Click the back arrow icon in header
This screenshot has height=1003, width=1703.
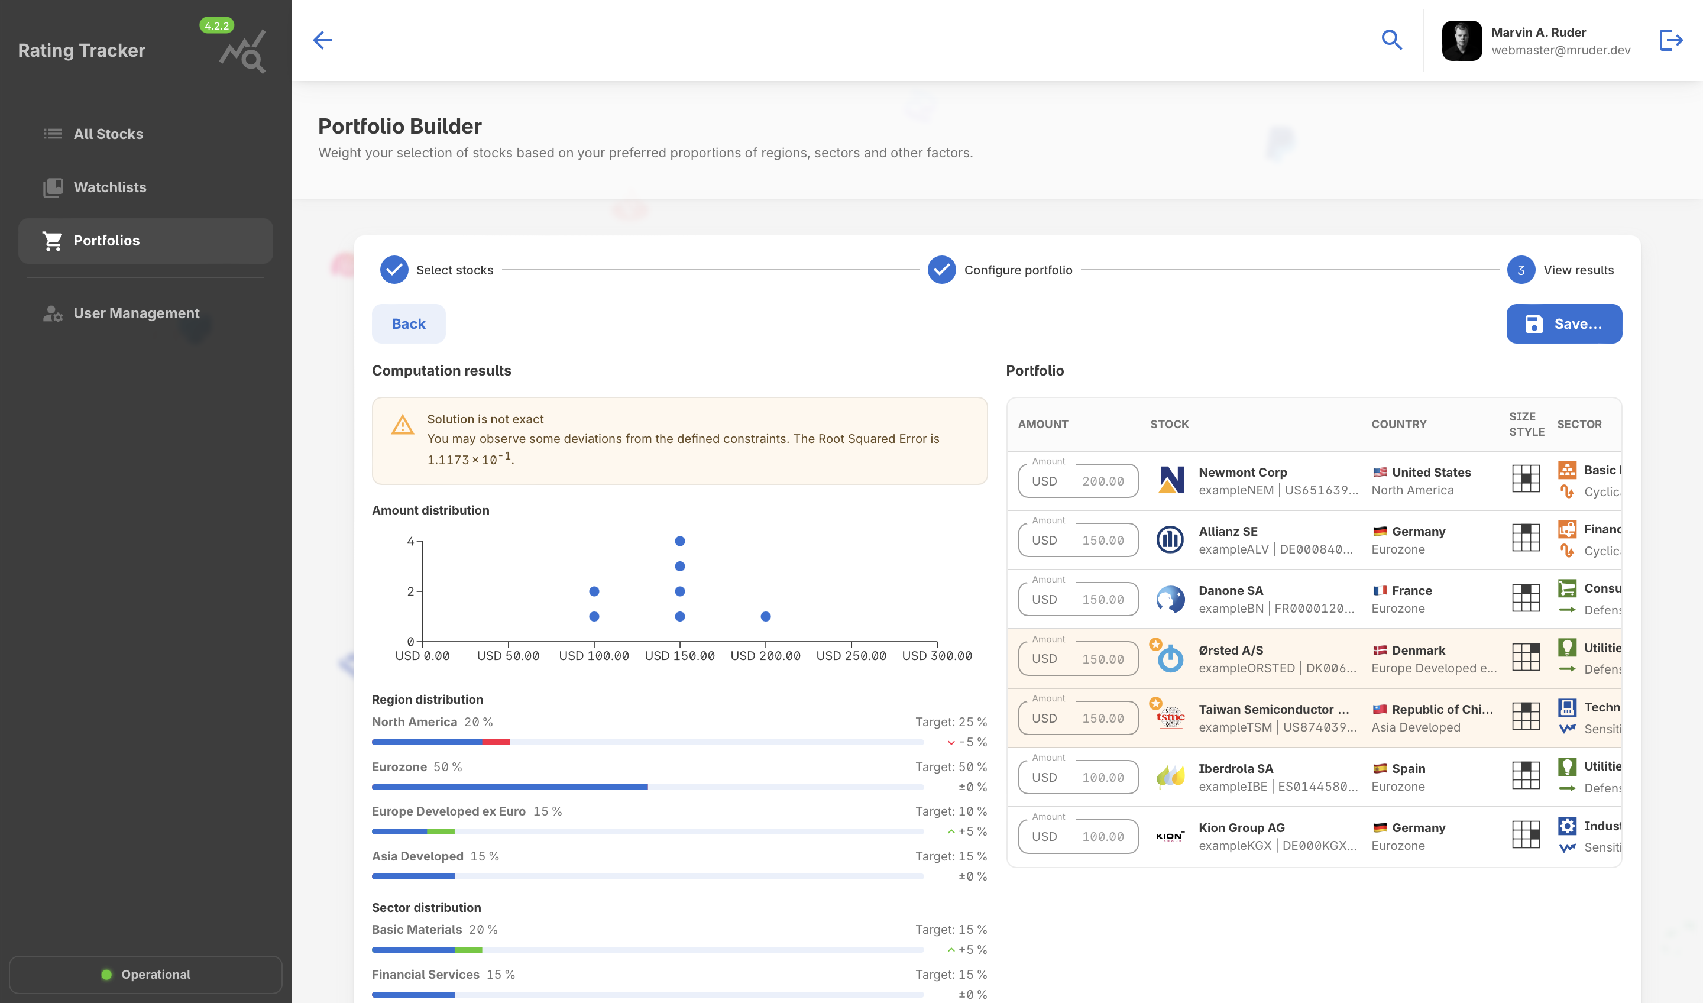point(322,41)
